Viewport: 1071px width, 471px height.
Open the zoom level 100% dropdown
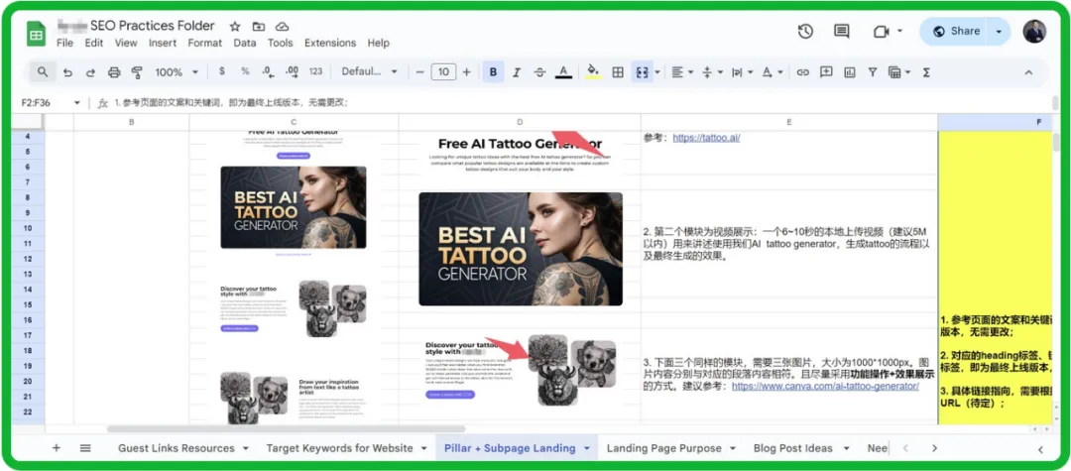click(176, 72)
